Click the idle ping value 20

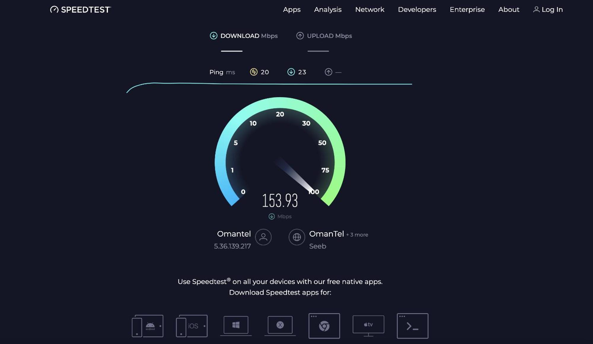265,72
